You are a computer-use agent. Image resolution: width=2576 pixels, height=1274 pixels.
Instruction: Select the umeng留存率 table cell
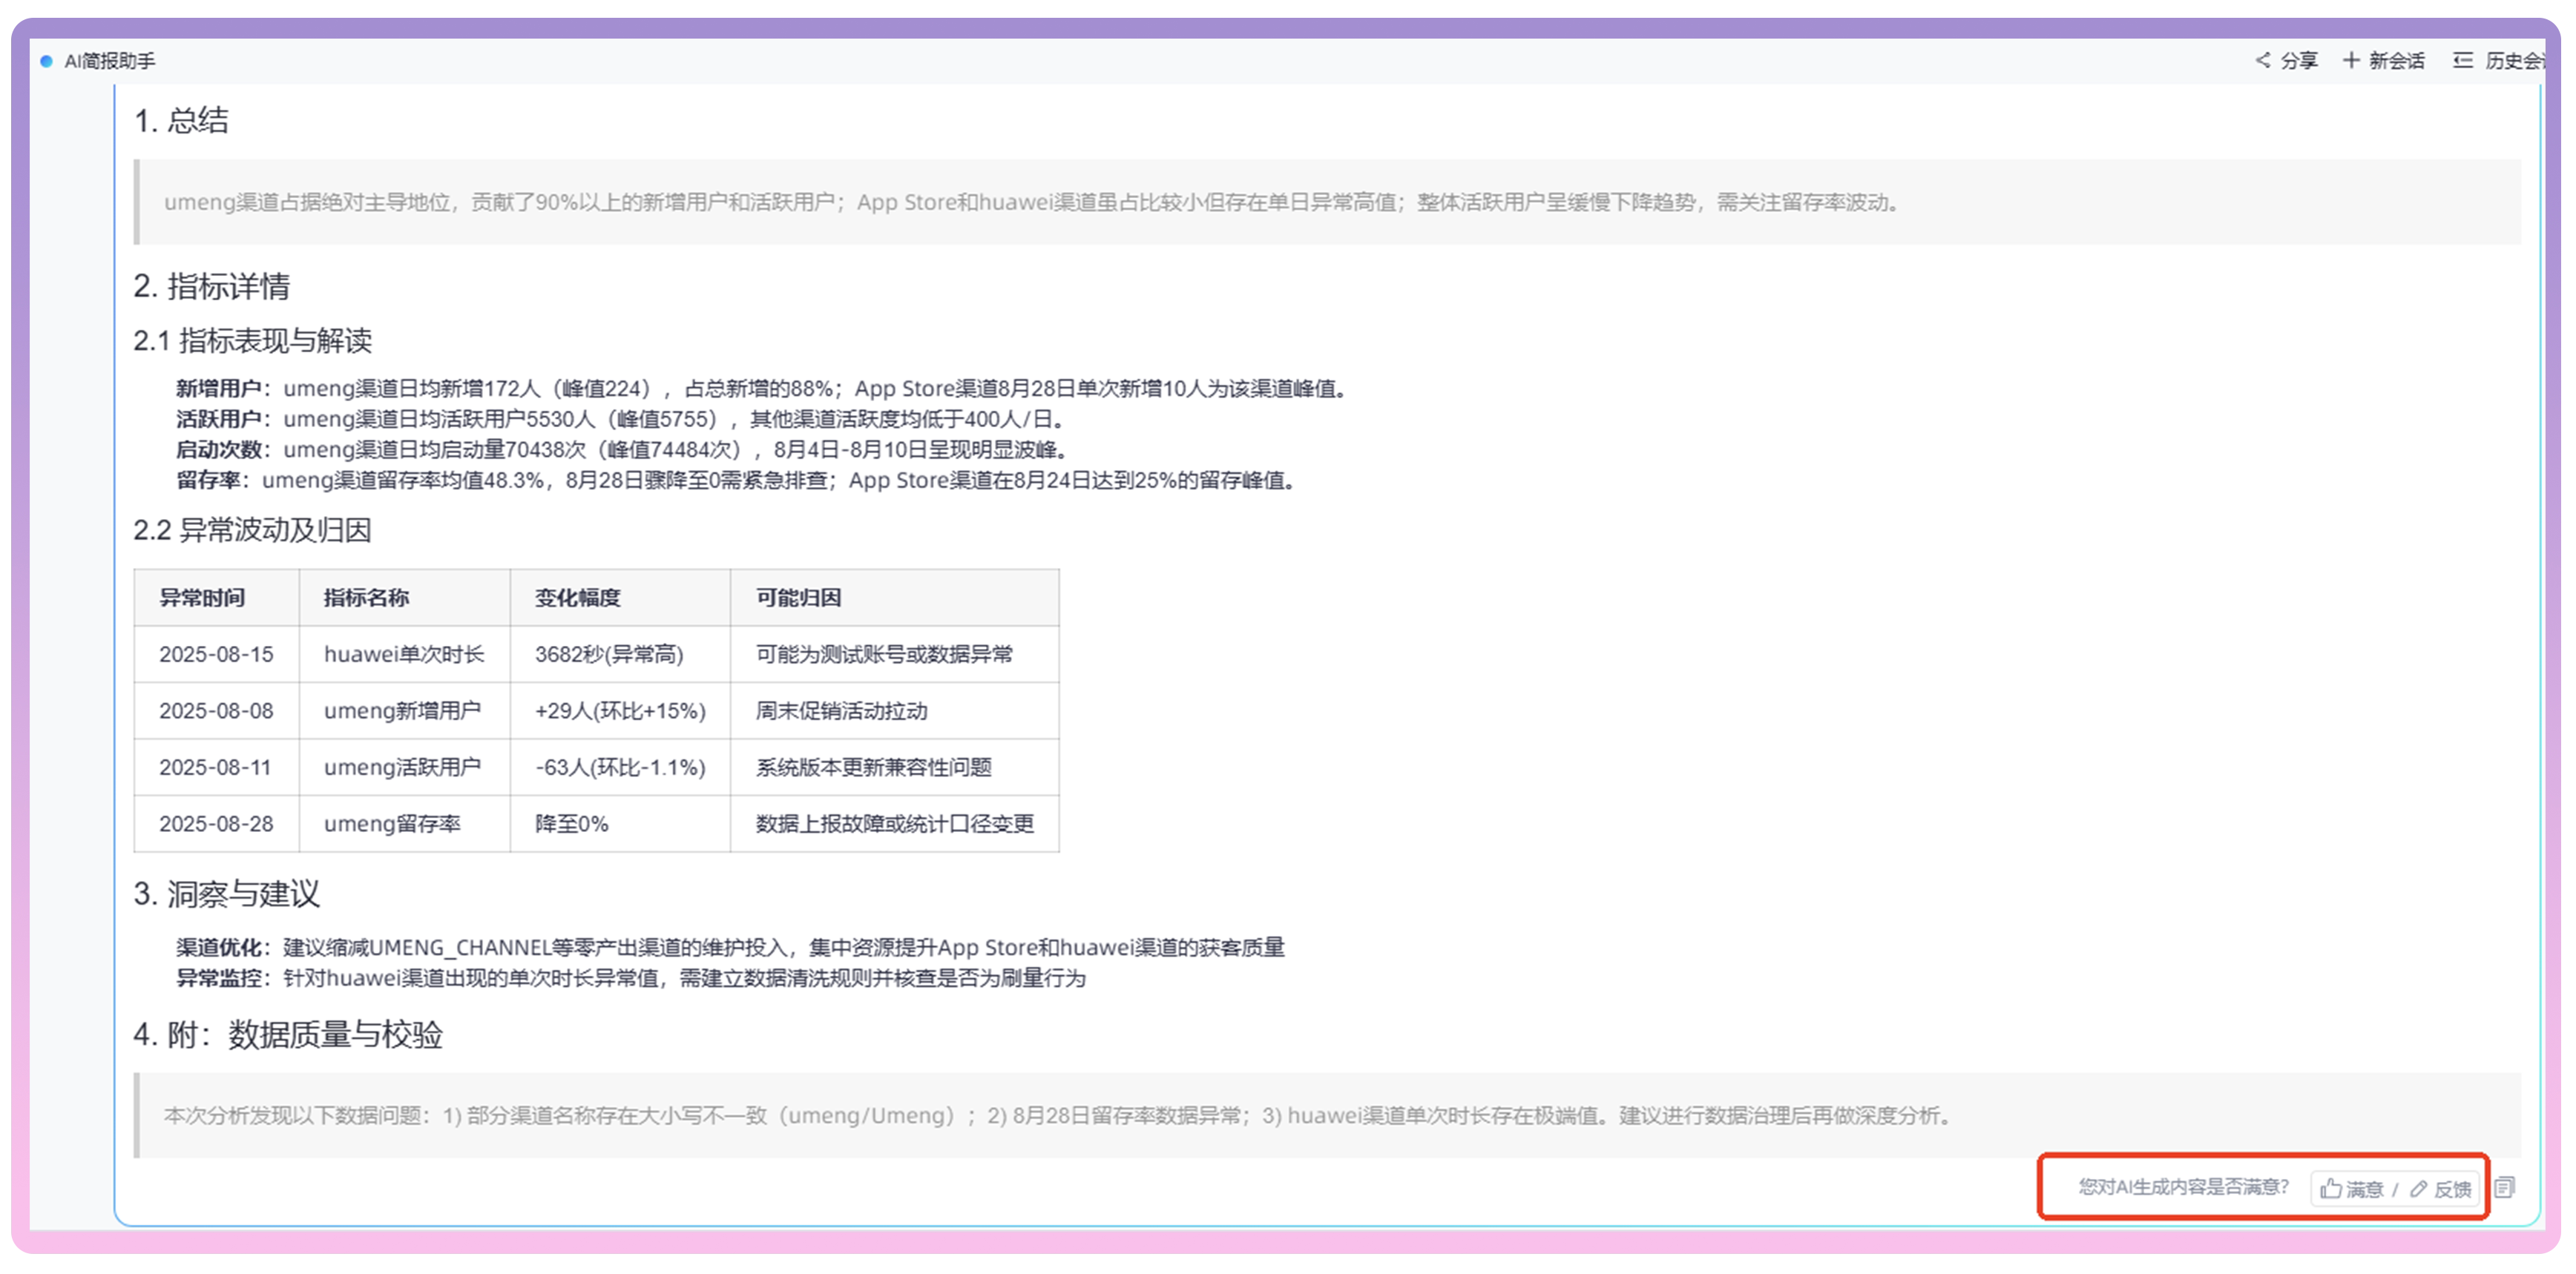(x=392, y=823)
